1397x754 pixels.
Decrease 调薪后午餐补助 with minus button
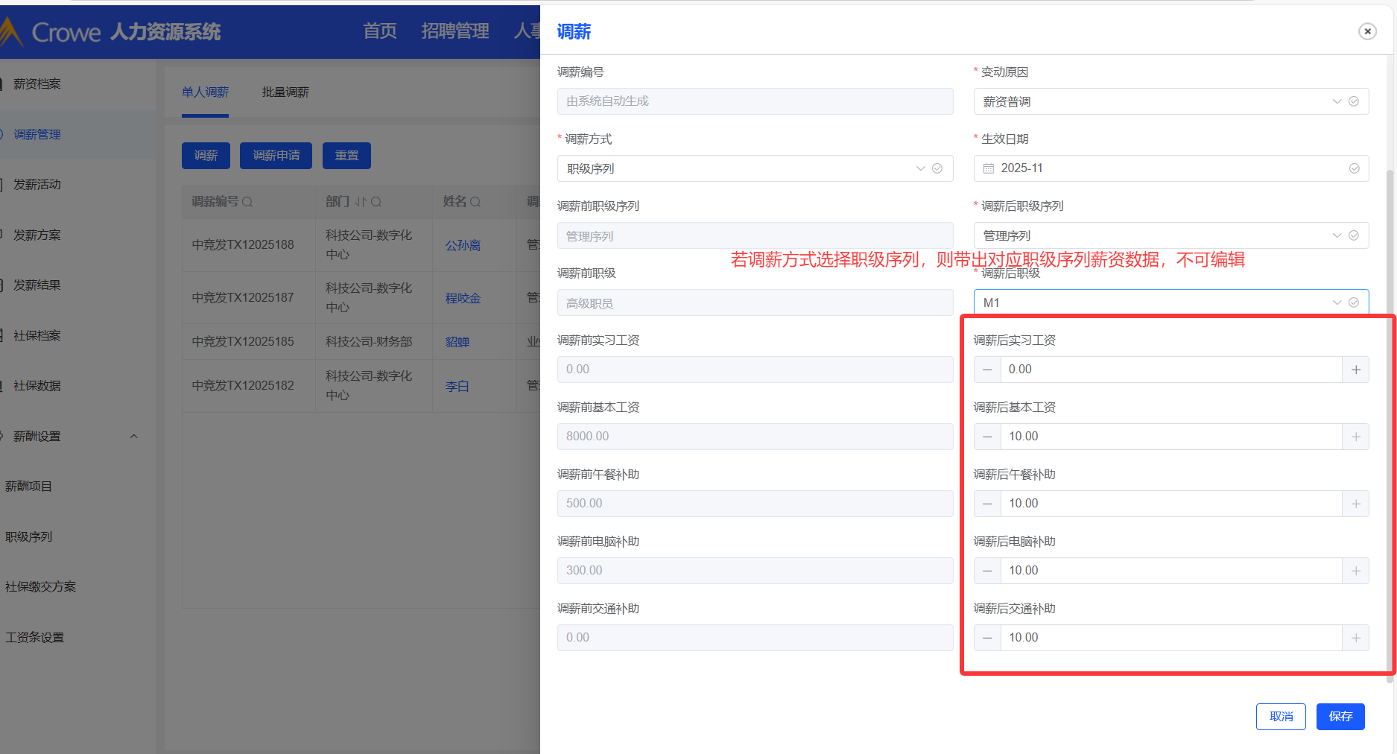pos(987,504)
